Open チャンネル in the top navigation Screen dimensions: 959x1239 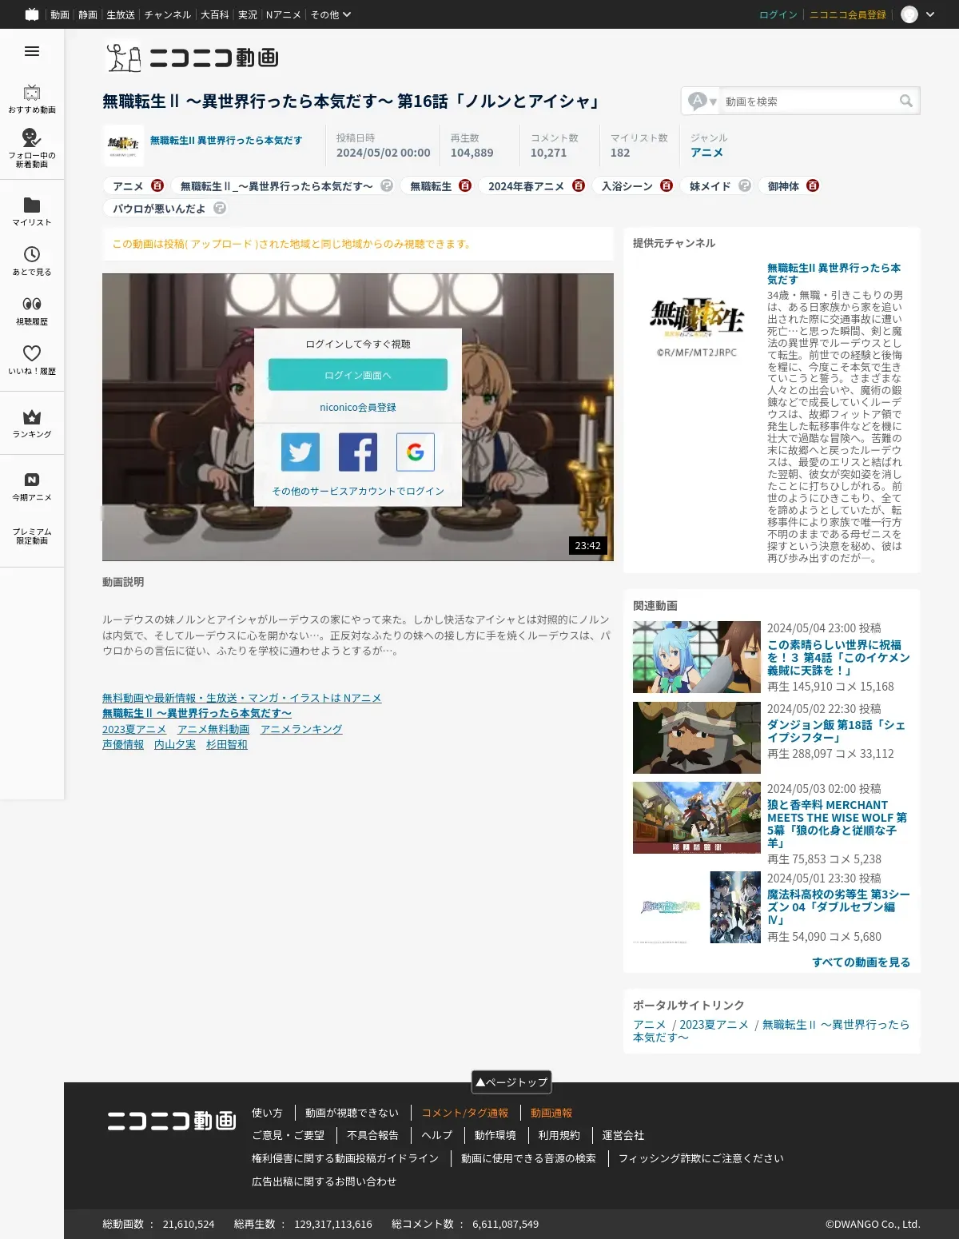tap(168, 14)
